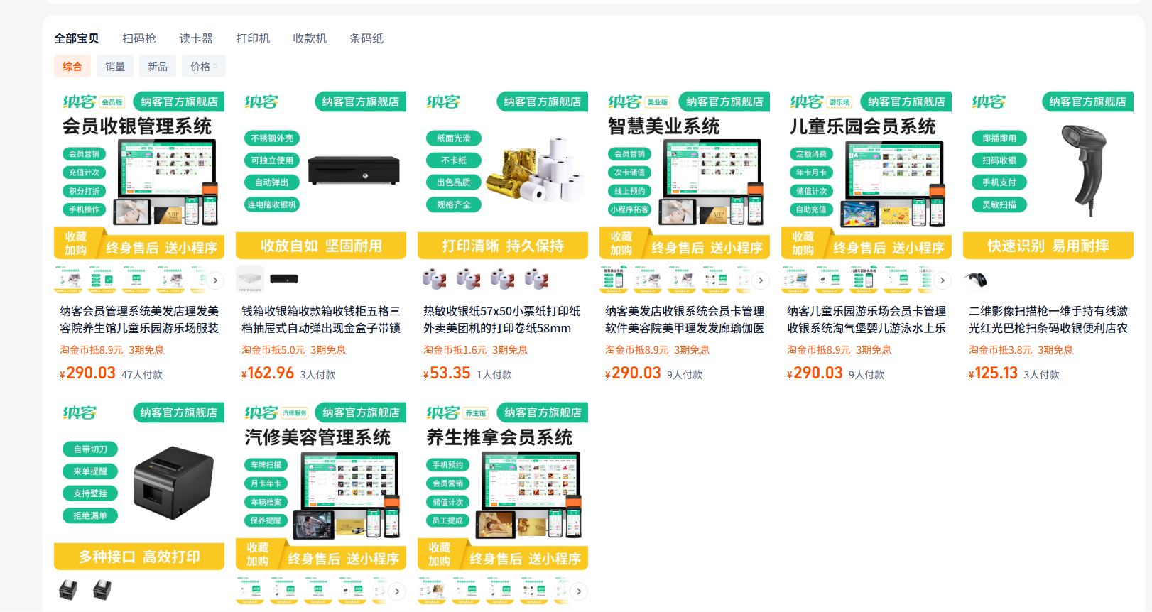The width and height of the screenshot is (1152, 612).
Task: Switch to the 条码纸 category tab
Action: [x=366, y=38]
